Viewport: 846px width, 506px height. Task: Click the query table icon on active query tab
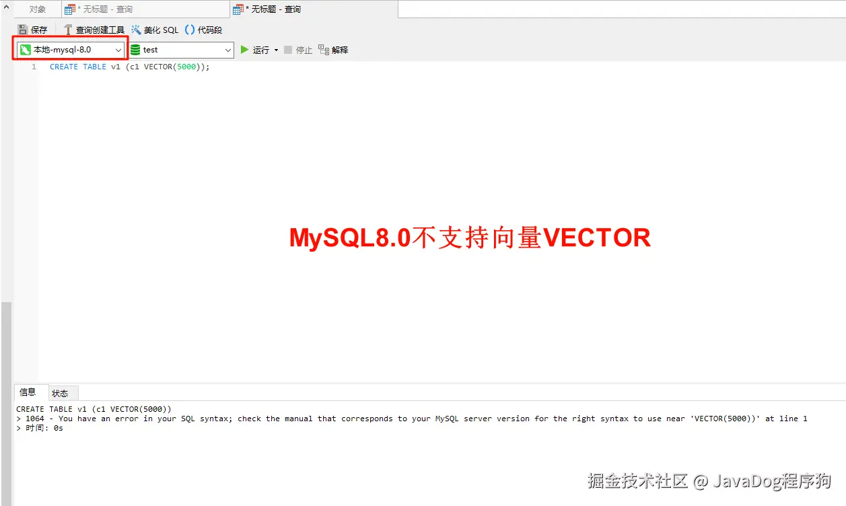pyautogui.click(x=238, y=9)
